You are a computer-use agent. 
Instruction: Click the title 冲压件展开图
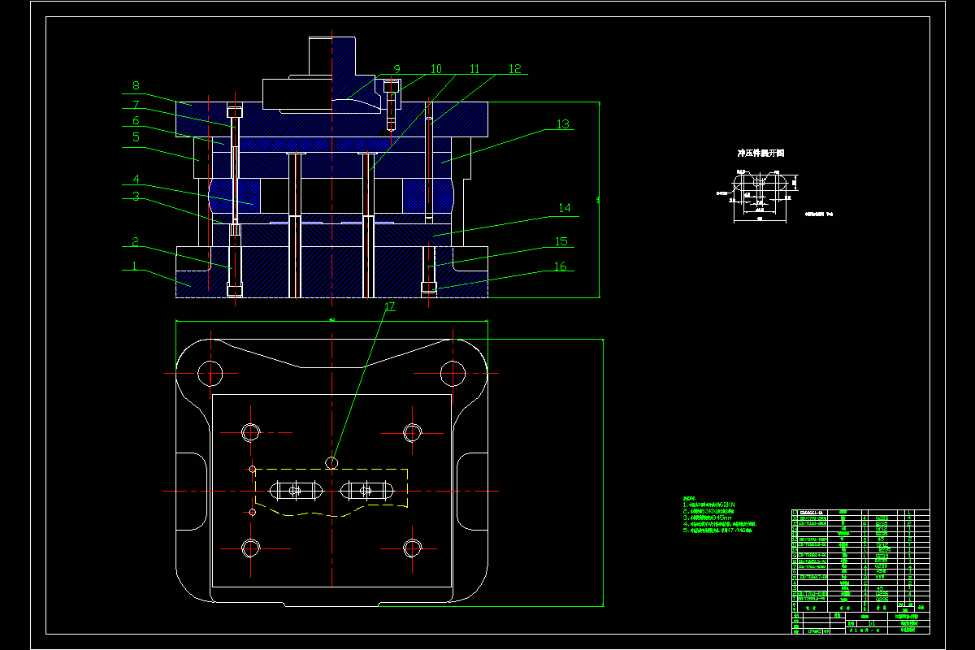[x=760, y=153]
